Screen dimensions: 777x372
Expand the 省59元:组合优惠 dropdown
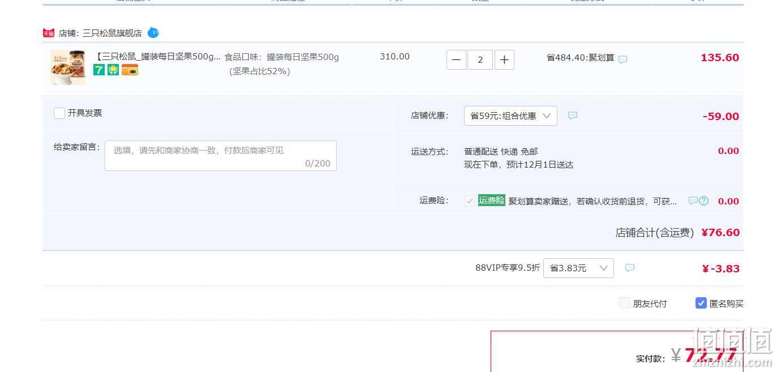pos(510,116)
